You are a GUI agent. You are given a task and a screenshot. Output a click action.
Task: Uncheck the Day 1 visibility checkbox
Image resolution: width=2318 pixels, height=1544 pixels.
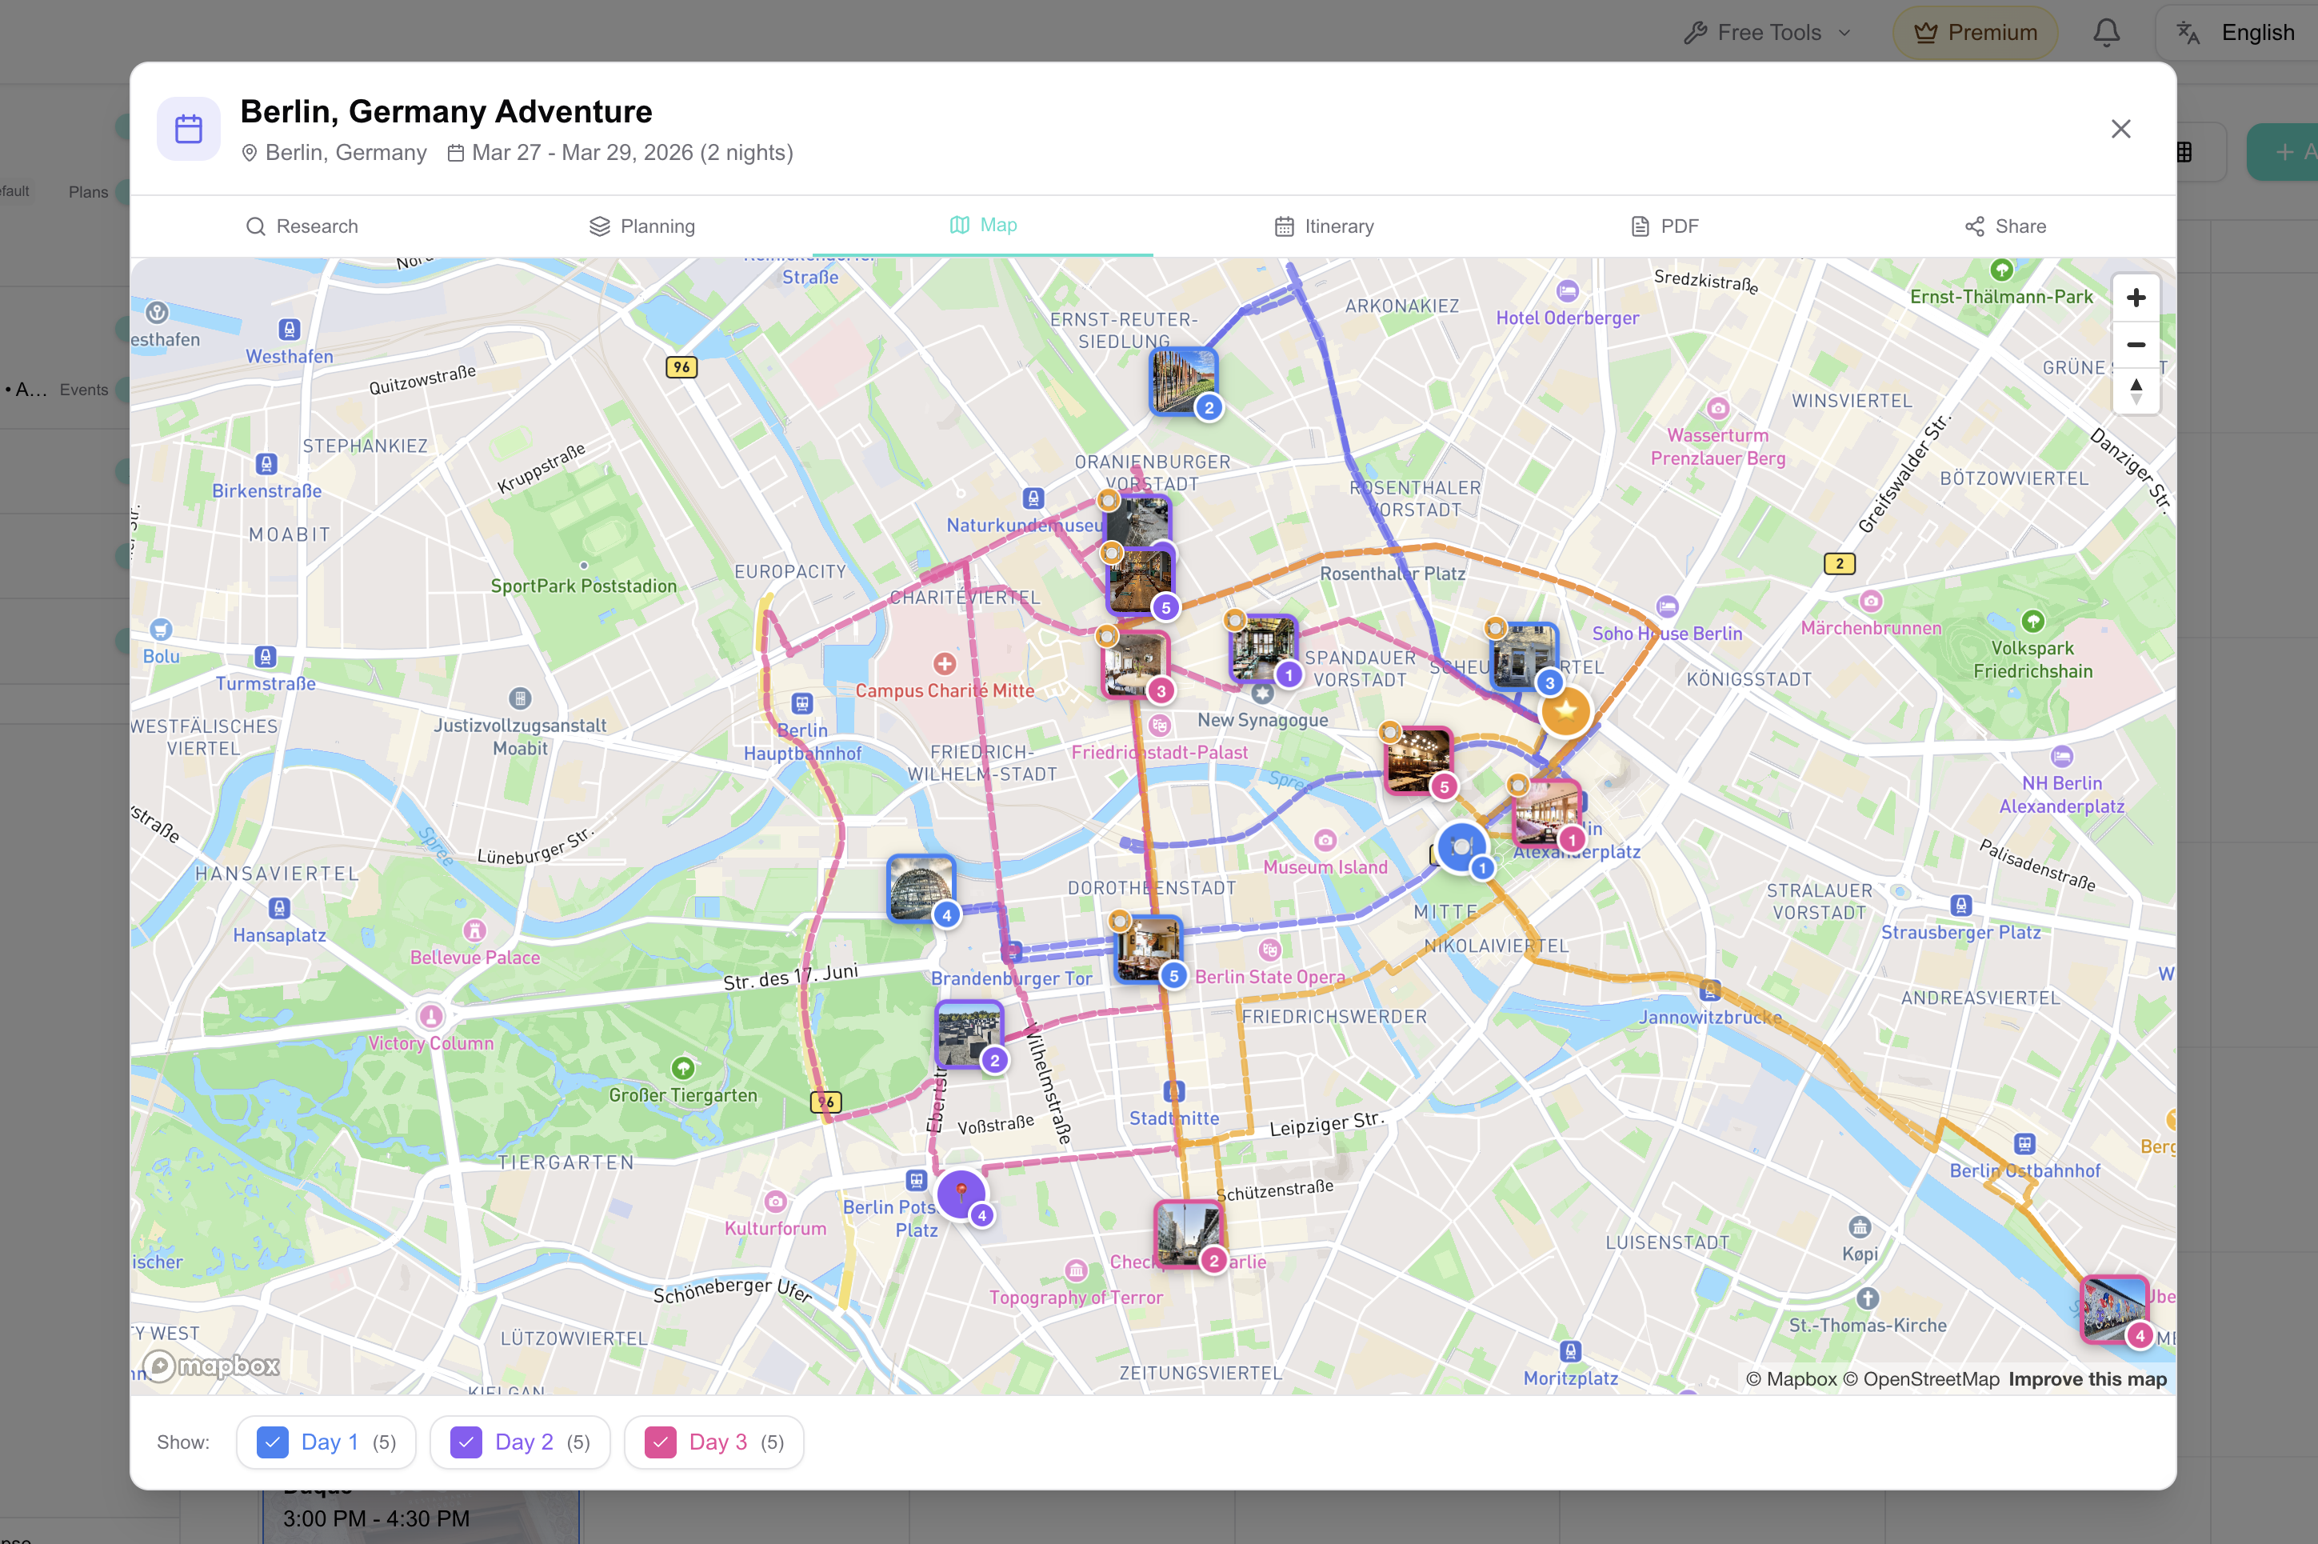click(x=273, y=1442)
